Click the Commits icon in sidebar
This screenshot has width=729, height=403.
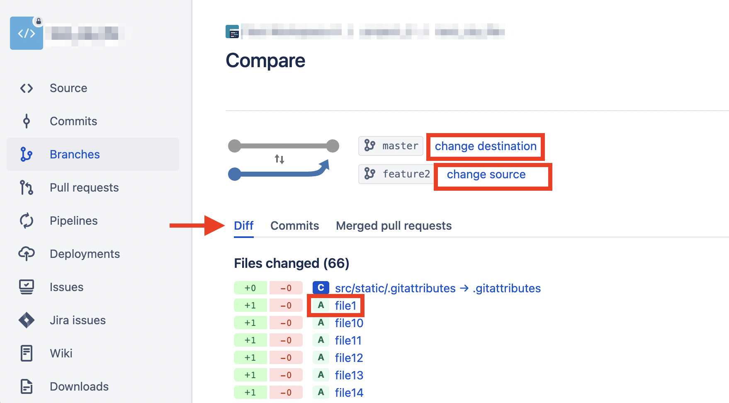[27, 121]
